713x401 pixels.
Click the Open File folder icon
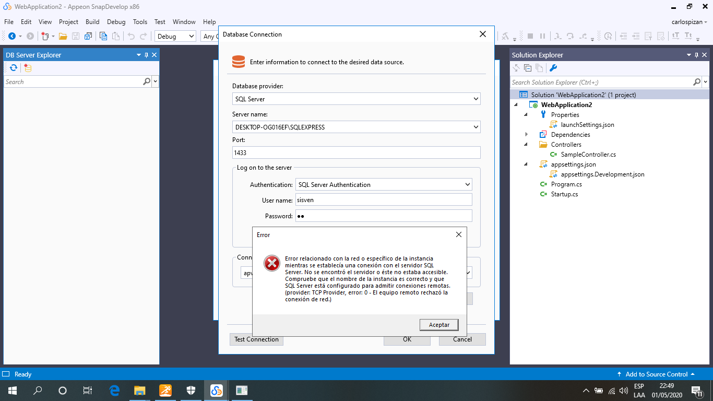[63, 36]
